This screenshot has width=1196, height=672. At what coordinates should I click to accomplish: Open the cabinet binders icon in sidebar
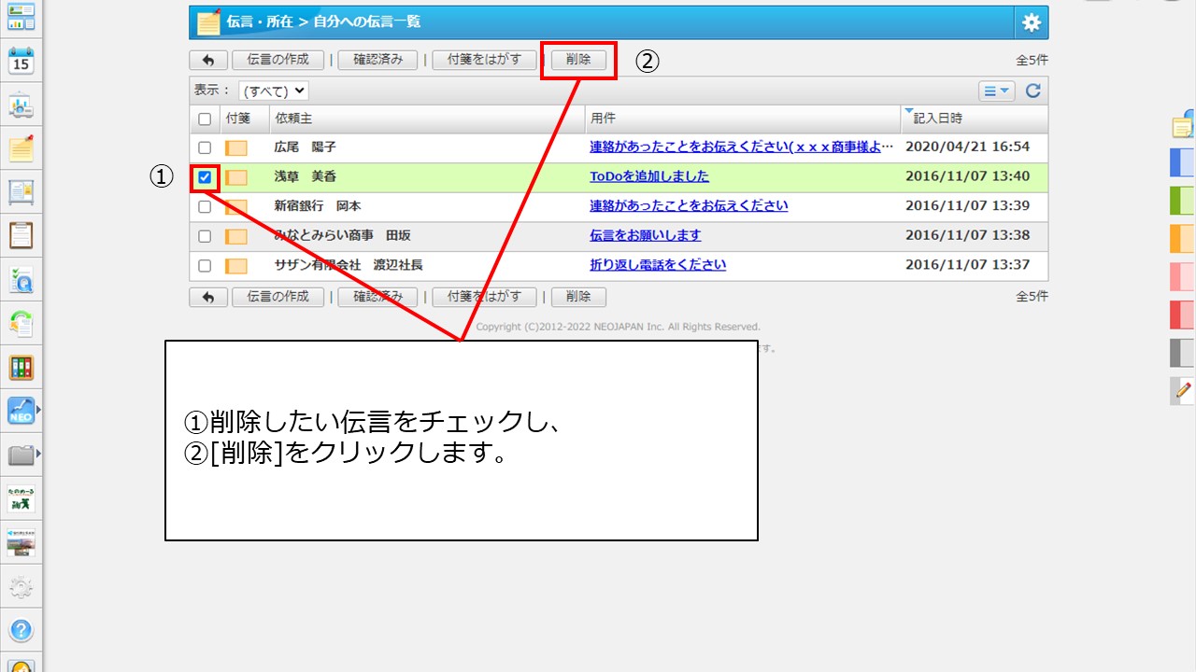tap(21, 368)
